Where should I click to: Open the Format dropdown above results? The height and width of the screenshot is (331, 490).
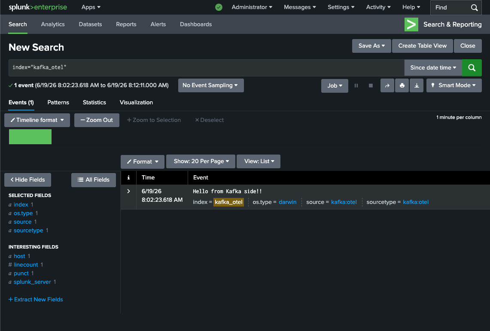point(143,162)
